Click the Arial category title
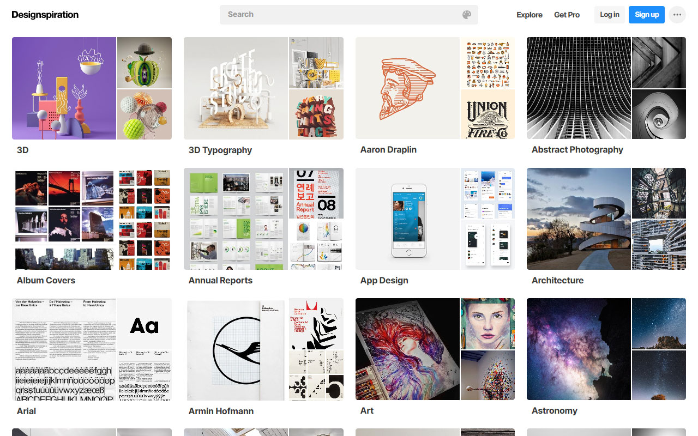This screenshot has height=436, width=698. click(26, 411)
